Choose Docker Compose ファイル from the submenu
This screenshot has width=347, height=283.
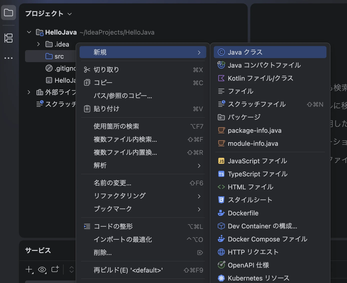click(270, 239)
